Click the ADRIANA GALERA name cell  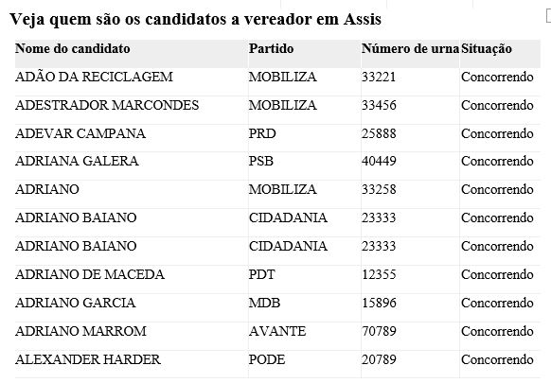coord(77,161)
